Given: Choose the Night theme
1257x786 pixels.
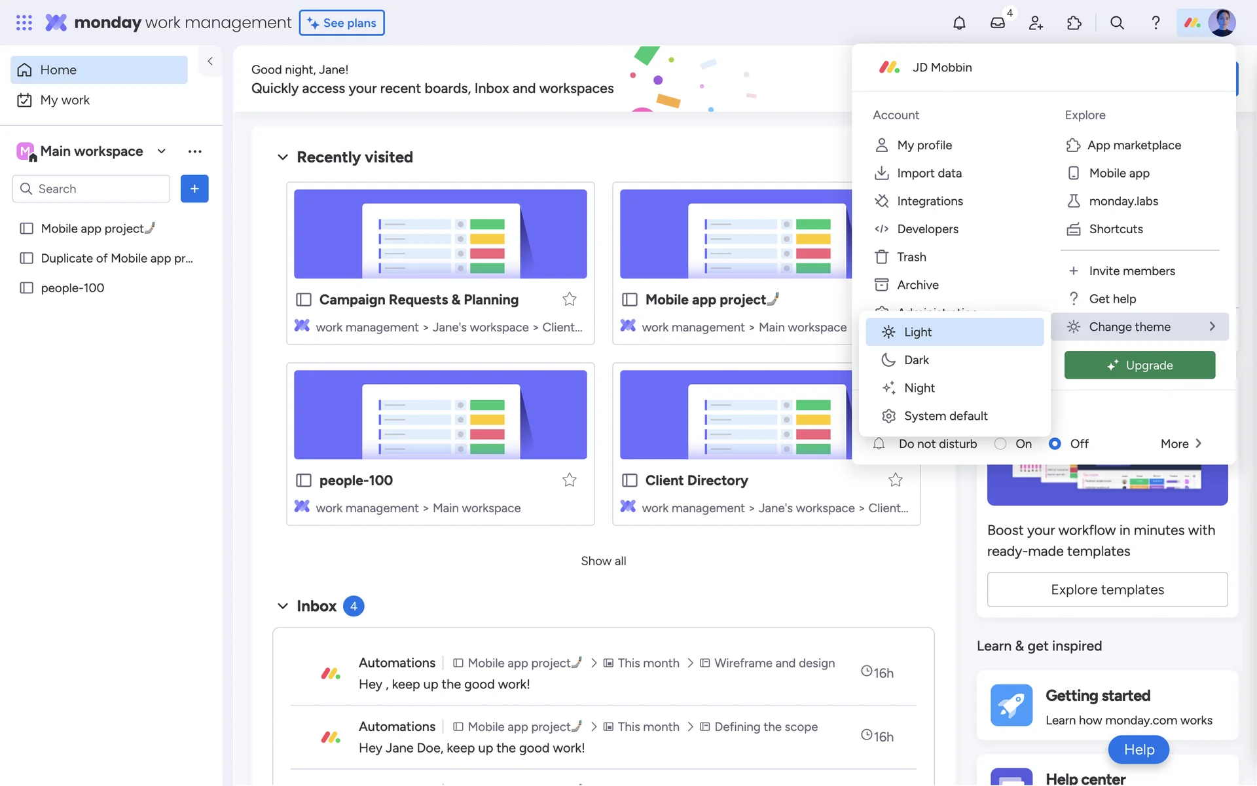Looking at the screenshot, I should point(919,388).
